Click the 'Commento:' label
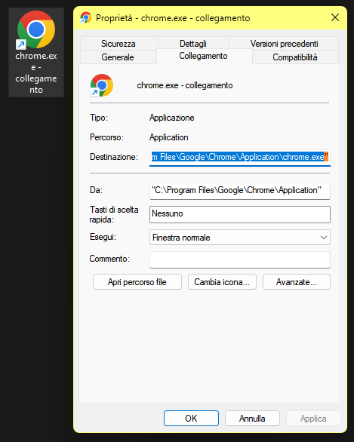Image resolution: width=354 pixels, height=442 pixels. tap(109, 259)
